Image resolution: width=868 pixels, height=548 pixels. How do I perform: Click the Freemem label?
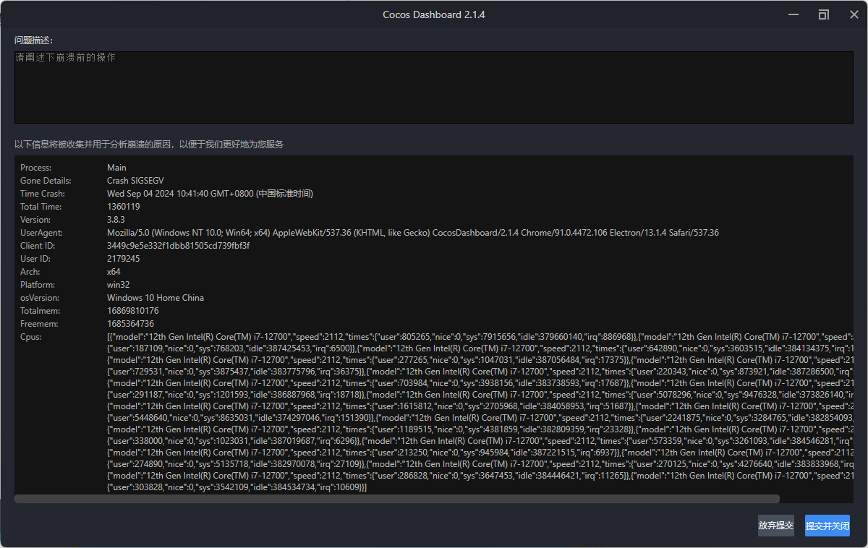(x=38, y=324)
